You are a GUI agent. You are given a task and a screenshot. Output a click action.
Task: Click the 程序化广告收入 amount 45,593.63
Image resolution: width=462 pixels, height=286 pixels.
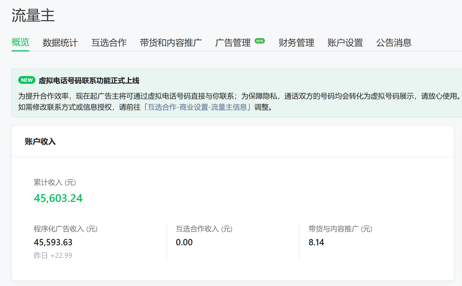53,242
